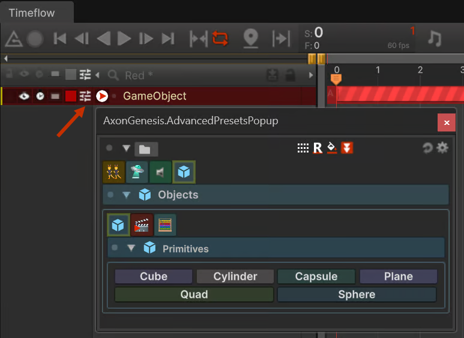Step forward one frame
Viewport: 464px width, 338px height.
click(146, 38)
